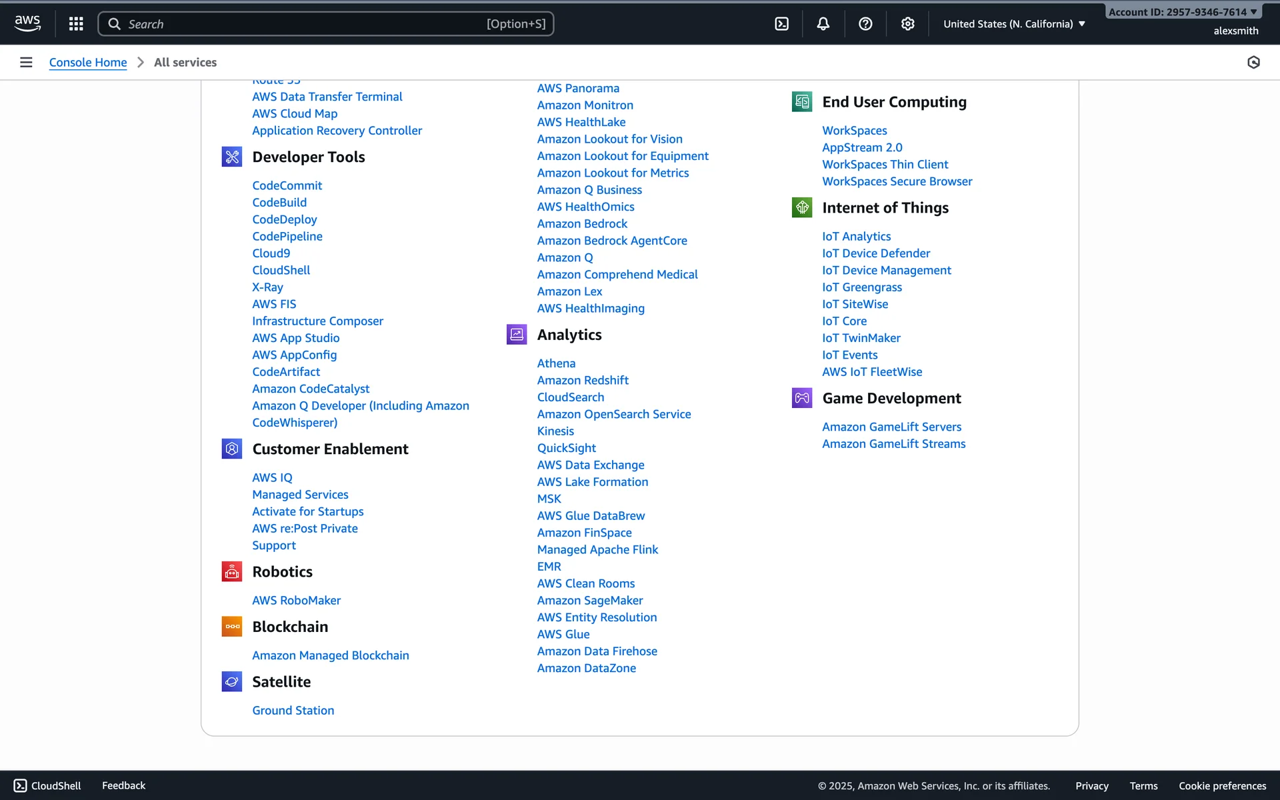Image resolution: width=1280 pixels, height=800 pixels.
Task: Click the AWS logo home icon
Action: coord(27,23)
